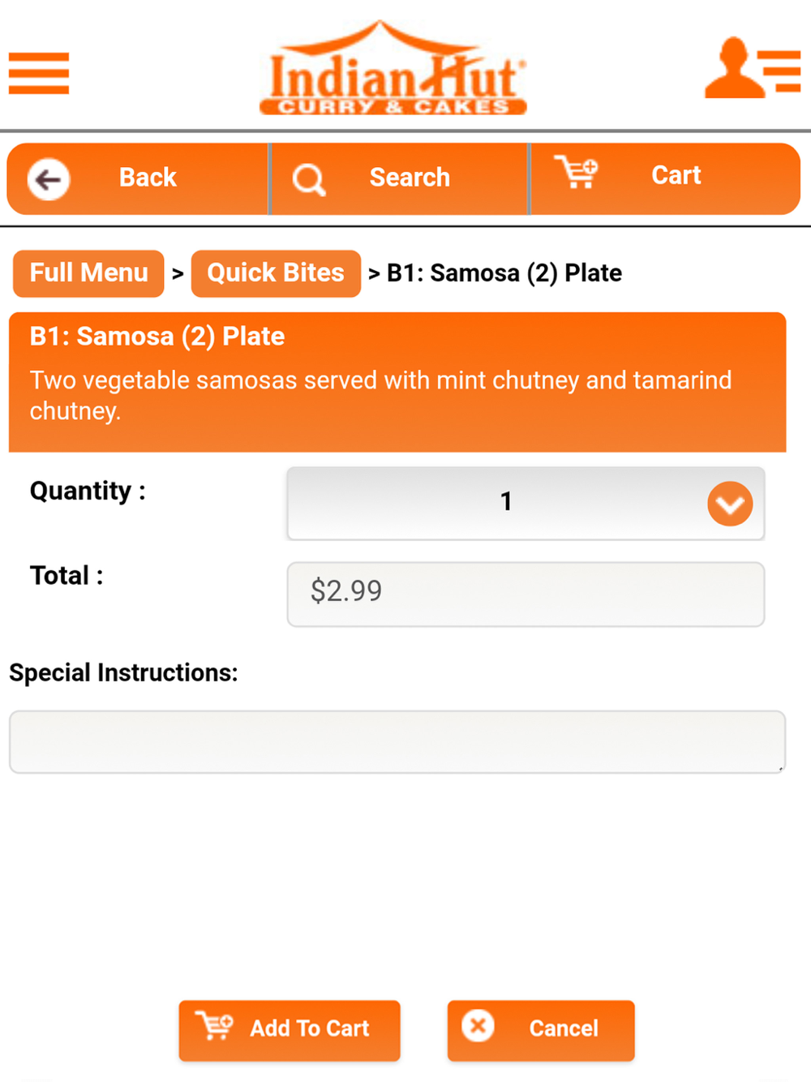The height and width of the screenshot is (1082, 811).
Task: Go to Full Menu breadcrumb
Action: (88, 273)
